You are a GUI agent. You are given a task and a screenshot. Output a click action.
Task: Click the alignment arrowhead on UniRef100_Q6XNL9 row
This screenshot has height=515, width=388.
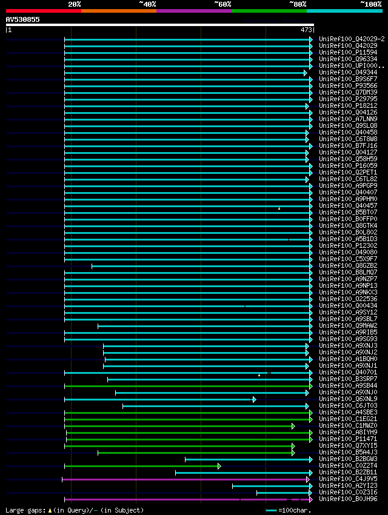(x=254, y=399)
